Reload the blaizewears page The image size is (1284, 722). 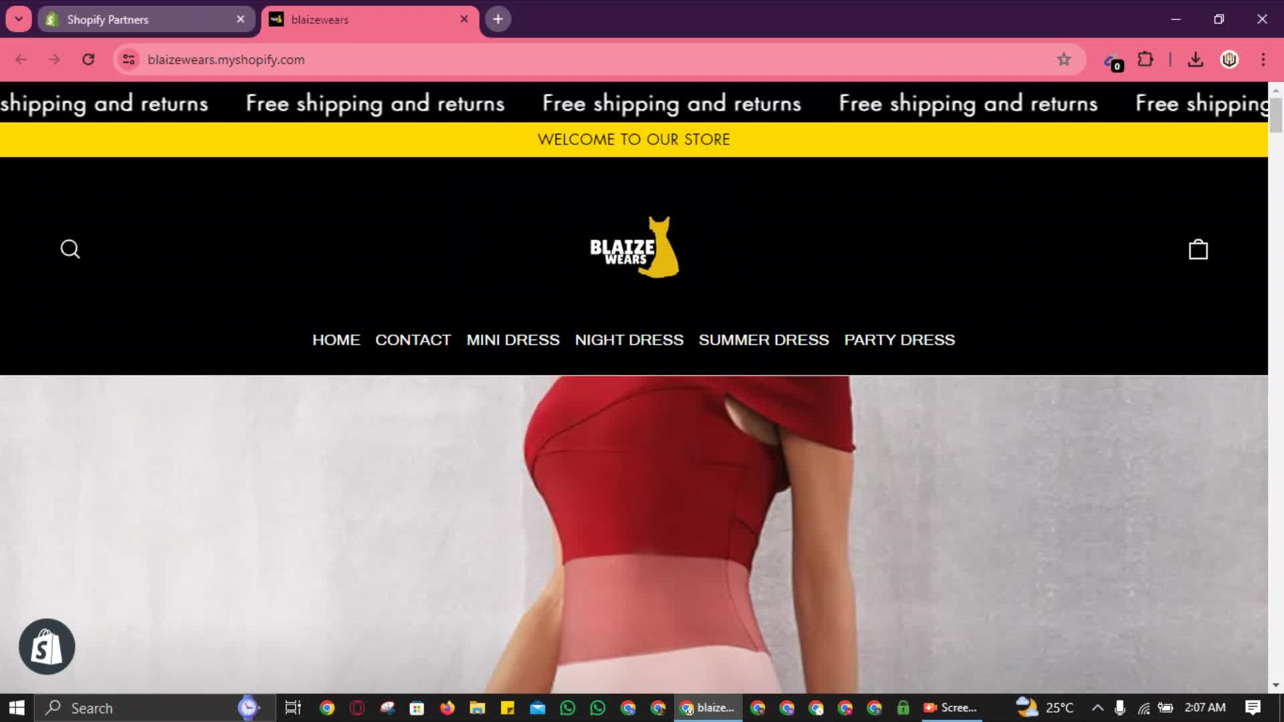[x=88, y=59]
